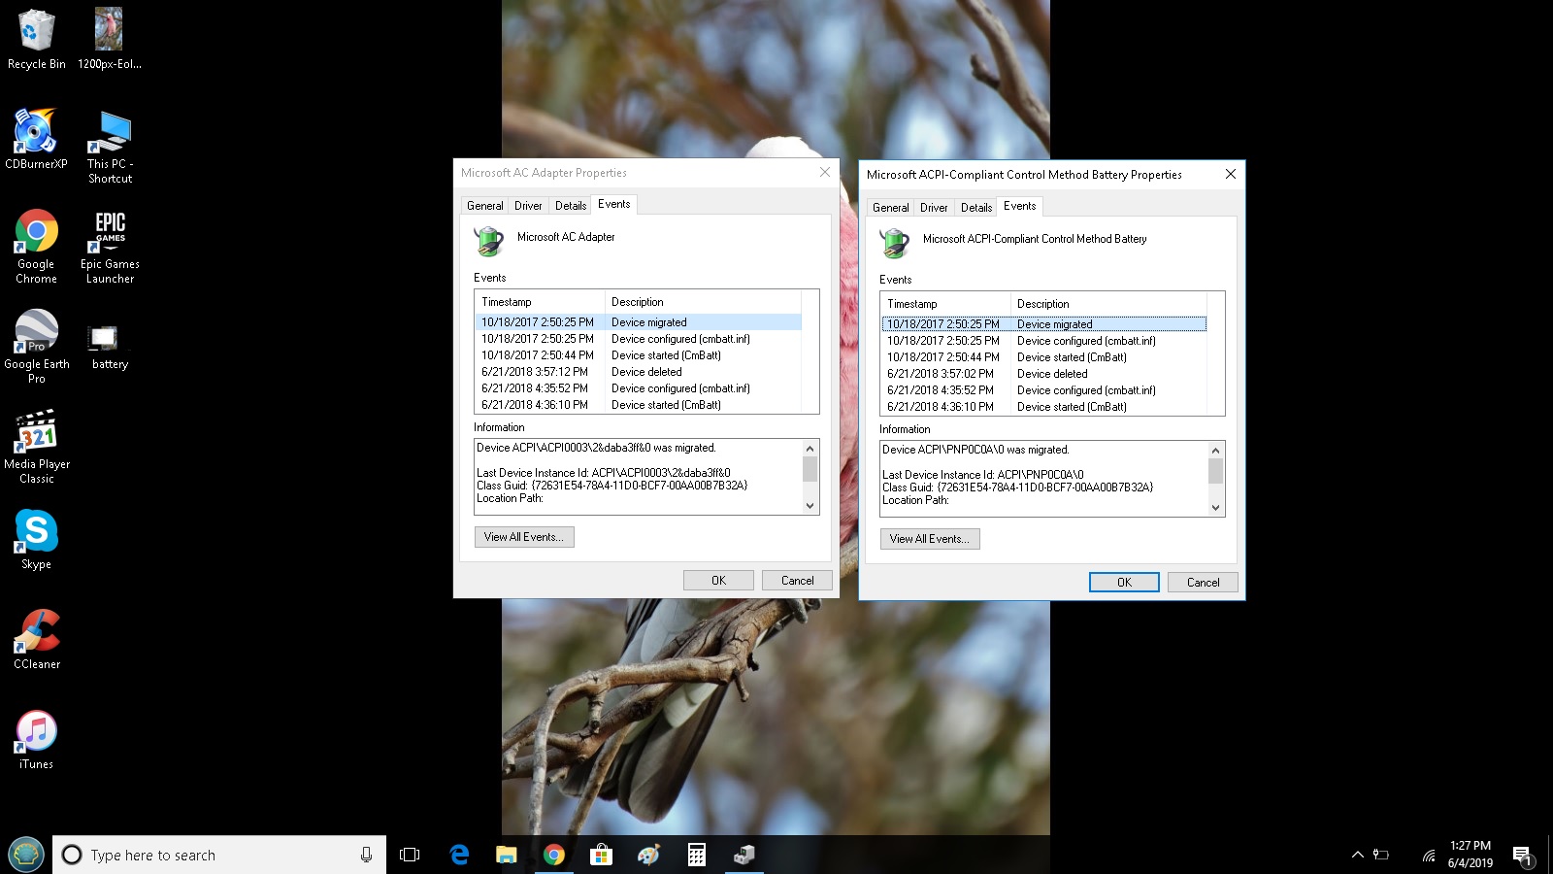Click View All Events in AC Adapter dialog
Screen dimensions: 1553x874
[x=524, y=536]
